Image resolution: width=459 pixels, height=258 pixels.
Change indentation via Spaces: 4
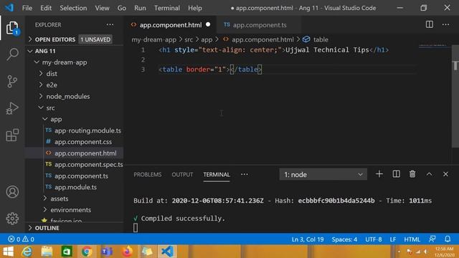tap(344, 239)
